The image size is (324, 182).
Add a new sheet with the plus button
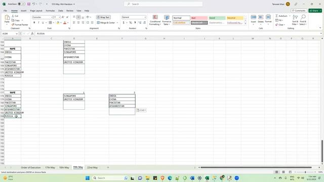(x=108, y=167)
